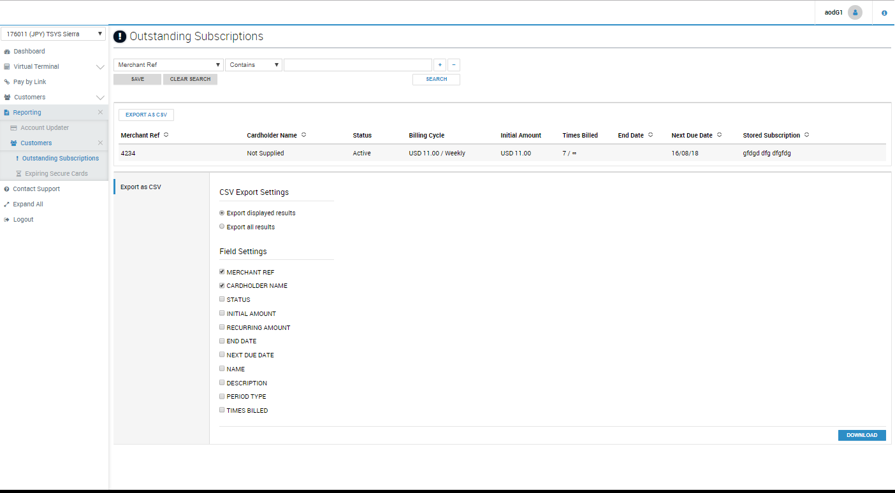Expand the Virtual Terminal menu chevron
Screen dimensions: 895x493
coord(100,67)
